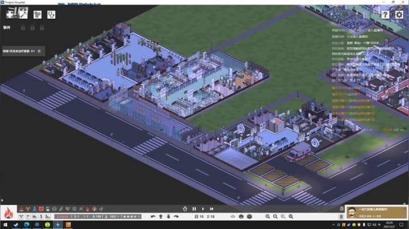Viewport: 409px width, 229px height.
Task: Click the star rating status display
Action: [x=132, y=217]
